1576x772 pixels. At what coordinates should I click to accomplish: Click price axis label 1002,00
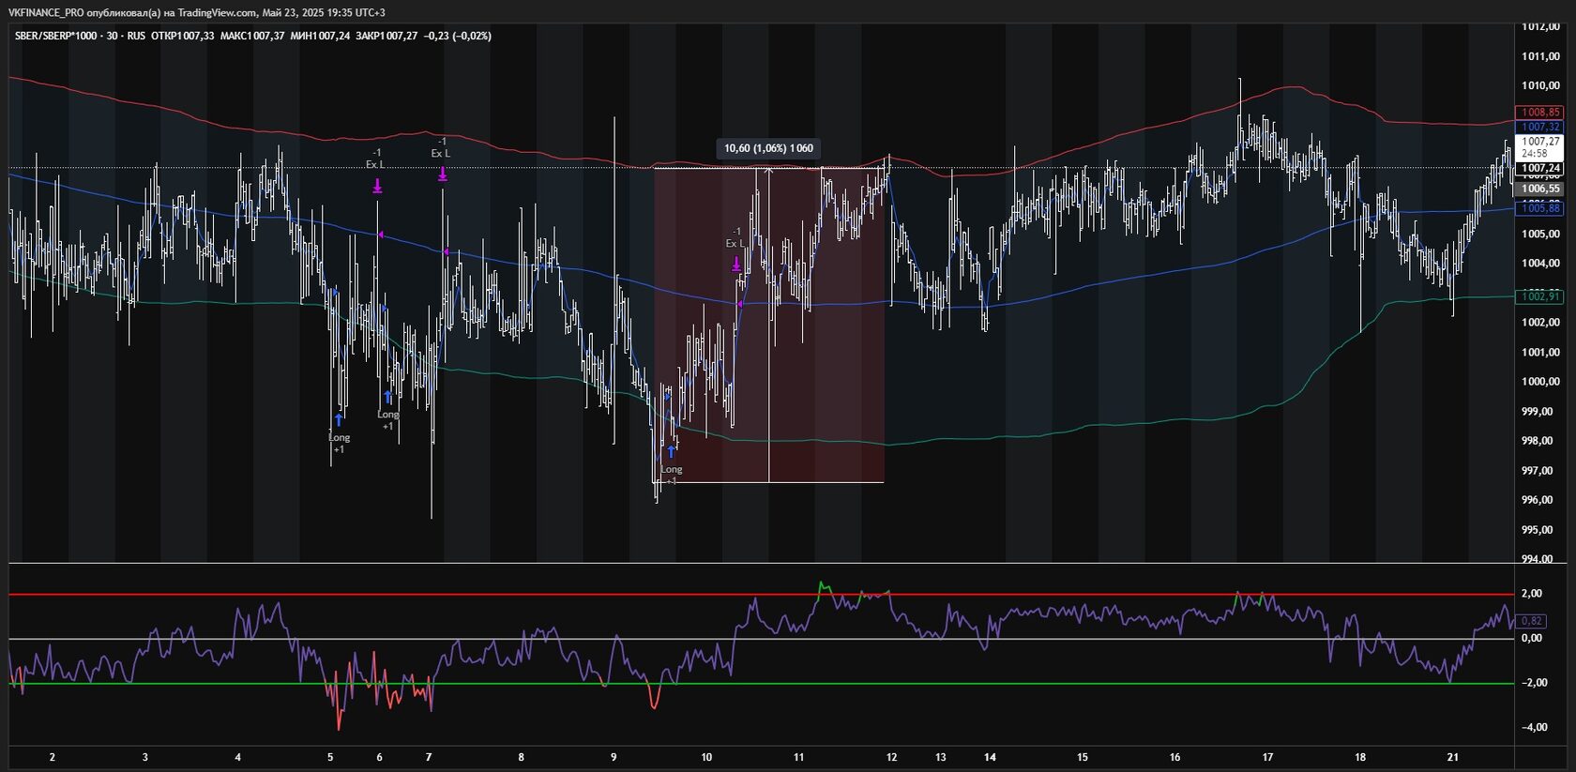[1540, 322]
